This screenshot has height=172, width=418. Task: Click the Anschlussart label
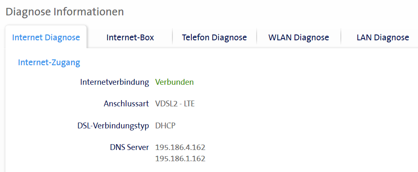pos(126,104)
